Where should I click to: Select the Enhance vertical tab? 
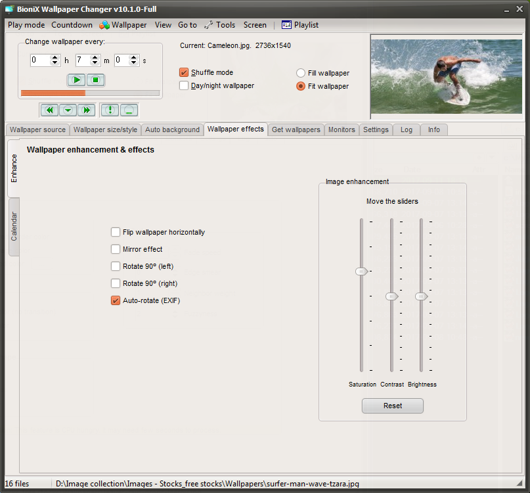[x=14, y=168]
